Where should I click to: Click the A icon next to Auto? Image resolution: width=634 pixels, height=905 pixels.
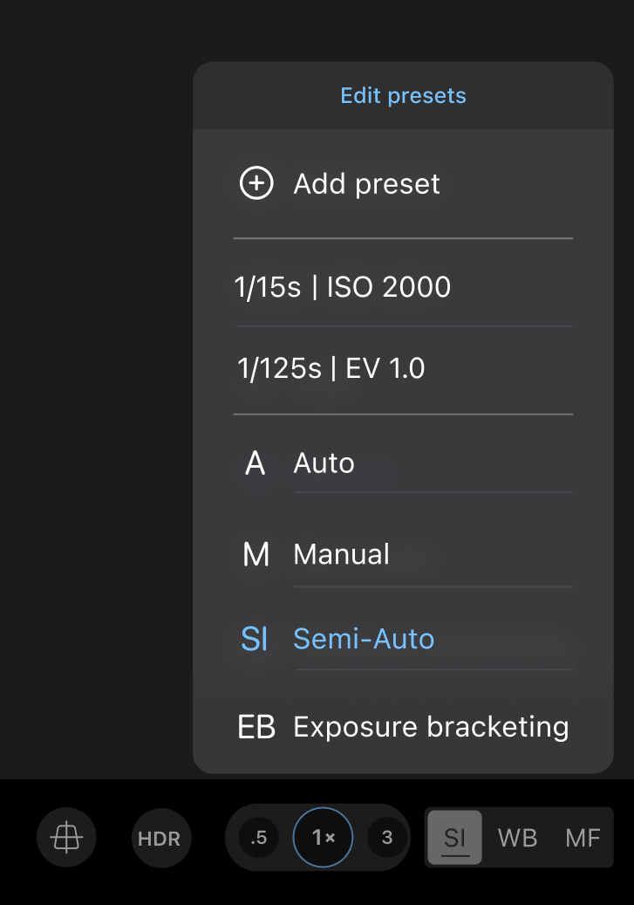pos(255,463)
